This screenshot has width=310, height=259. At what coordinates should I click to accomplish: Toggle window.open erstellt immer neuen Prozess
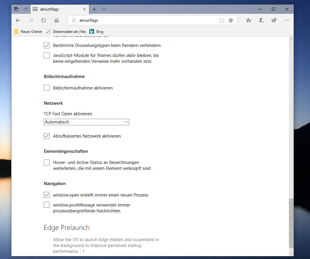[47, 195]
